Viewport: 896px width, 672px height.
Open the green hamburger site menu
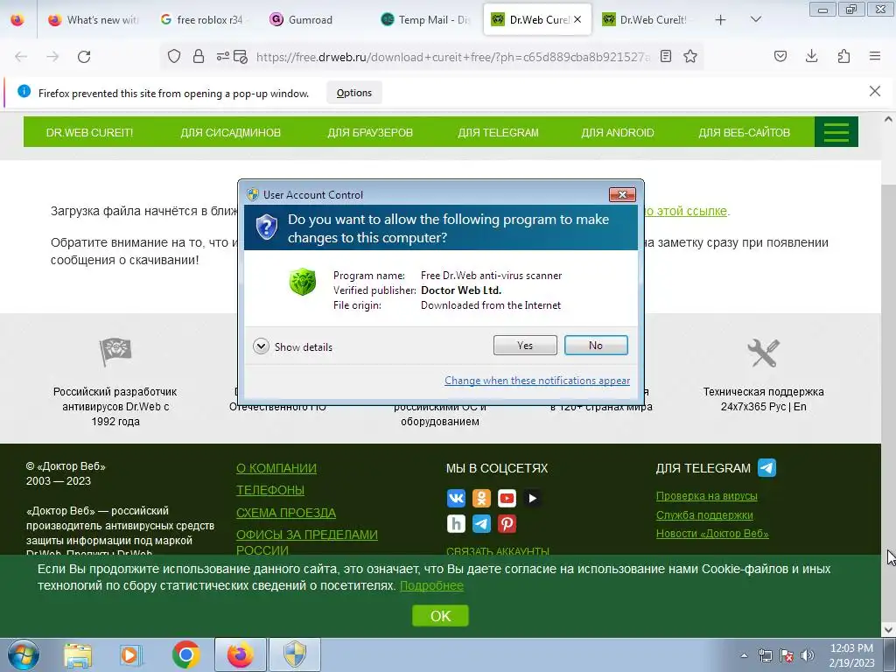coord(836,132)
